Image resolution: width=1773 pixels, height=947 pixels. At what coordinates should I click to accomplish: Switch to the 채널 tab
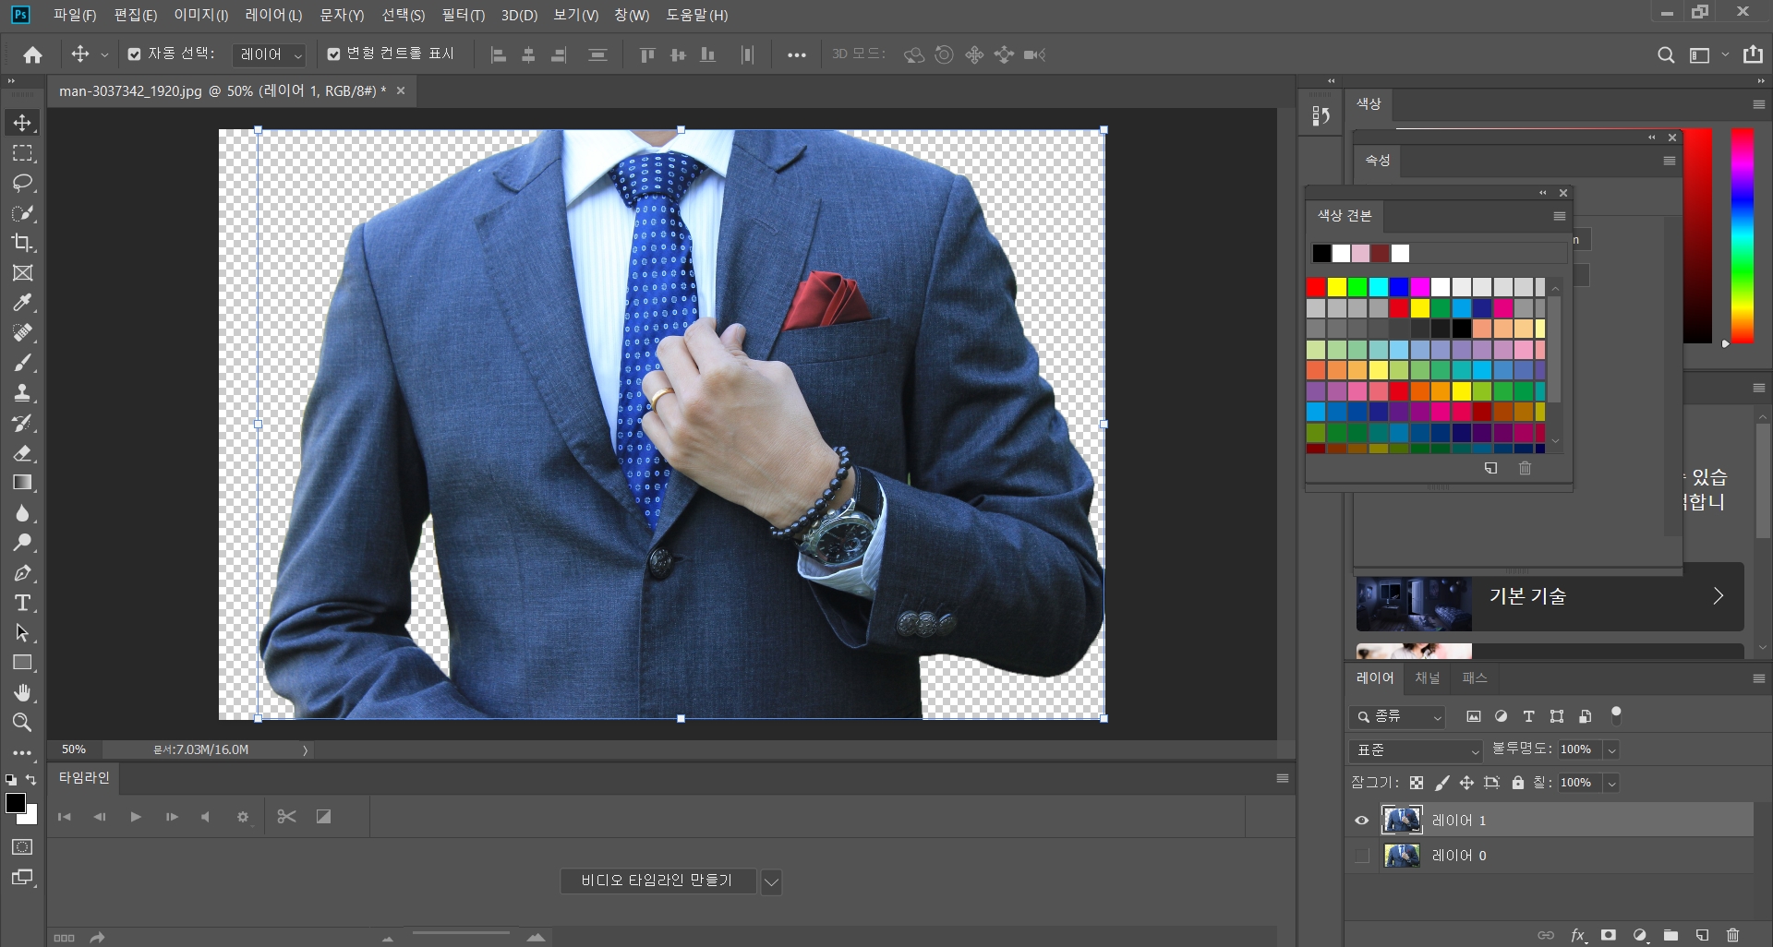coord(1427,677)
